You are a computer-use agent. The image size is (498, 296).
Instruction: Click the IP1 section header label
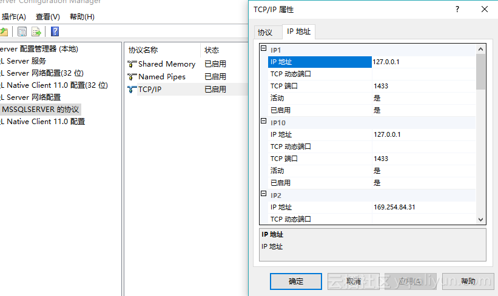275,50
